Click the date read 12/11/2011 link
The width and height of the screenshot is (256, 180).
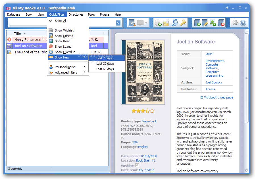pos(147,170)
